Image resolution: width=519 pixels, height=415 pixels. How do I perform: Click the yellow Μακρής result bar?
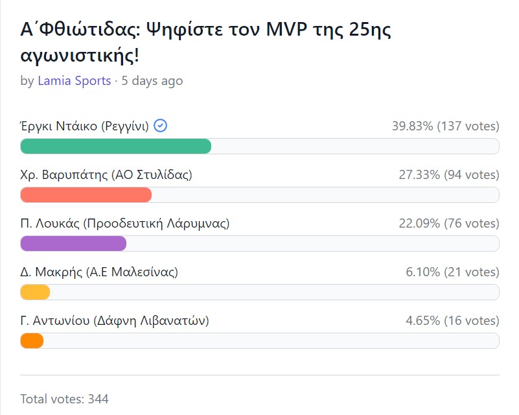35,292
